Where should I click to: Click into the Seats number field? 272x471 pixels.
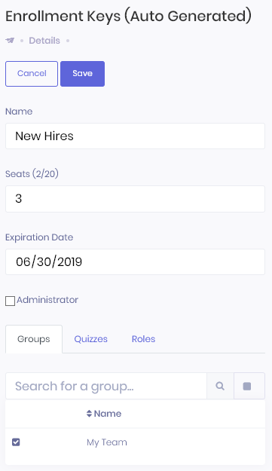coord(135,199)
